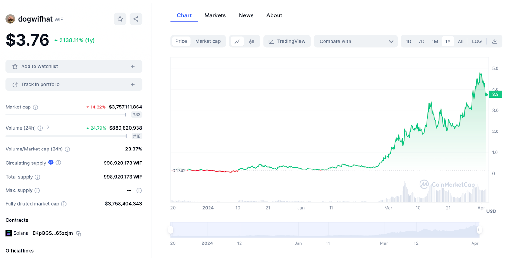Toggle LOG scale on chart
507x258 pixels.
point(477,41)
